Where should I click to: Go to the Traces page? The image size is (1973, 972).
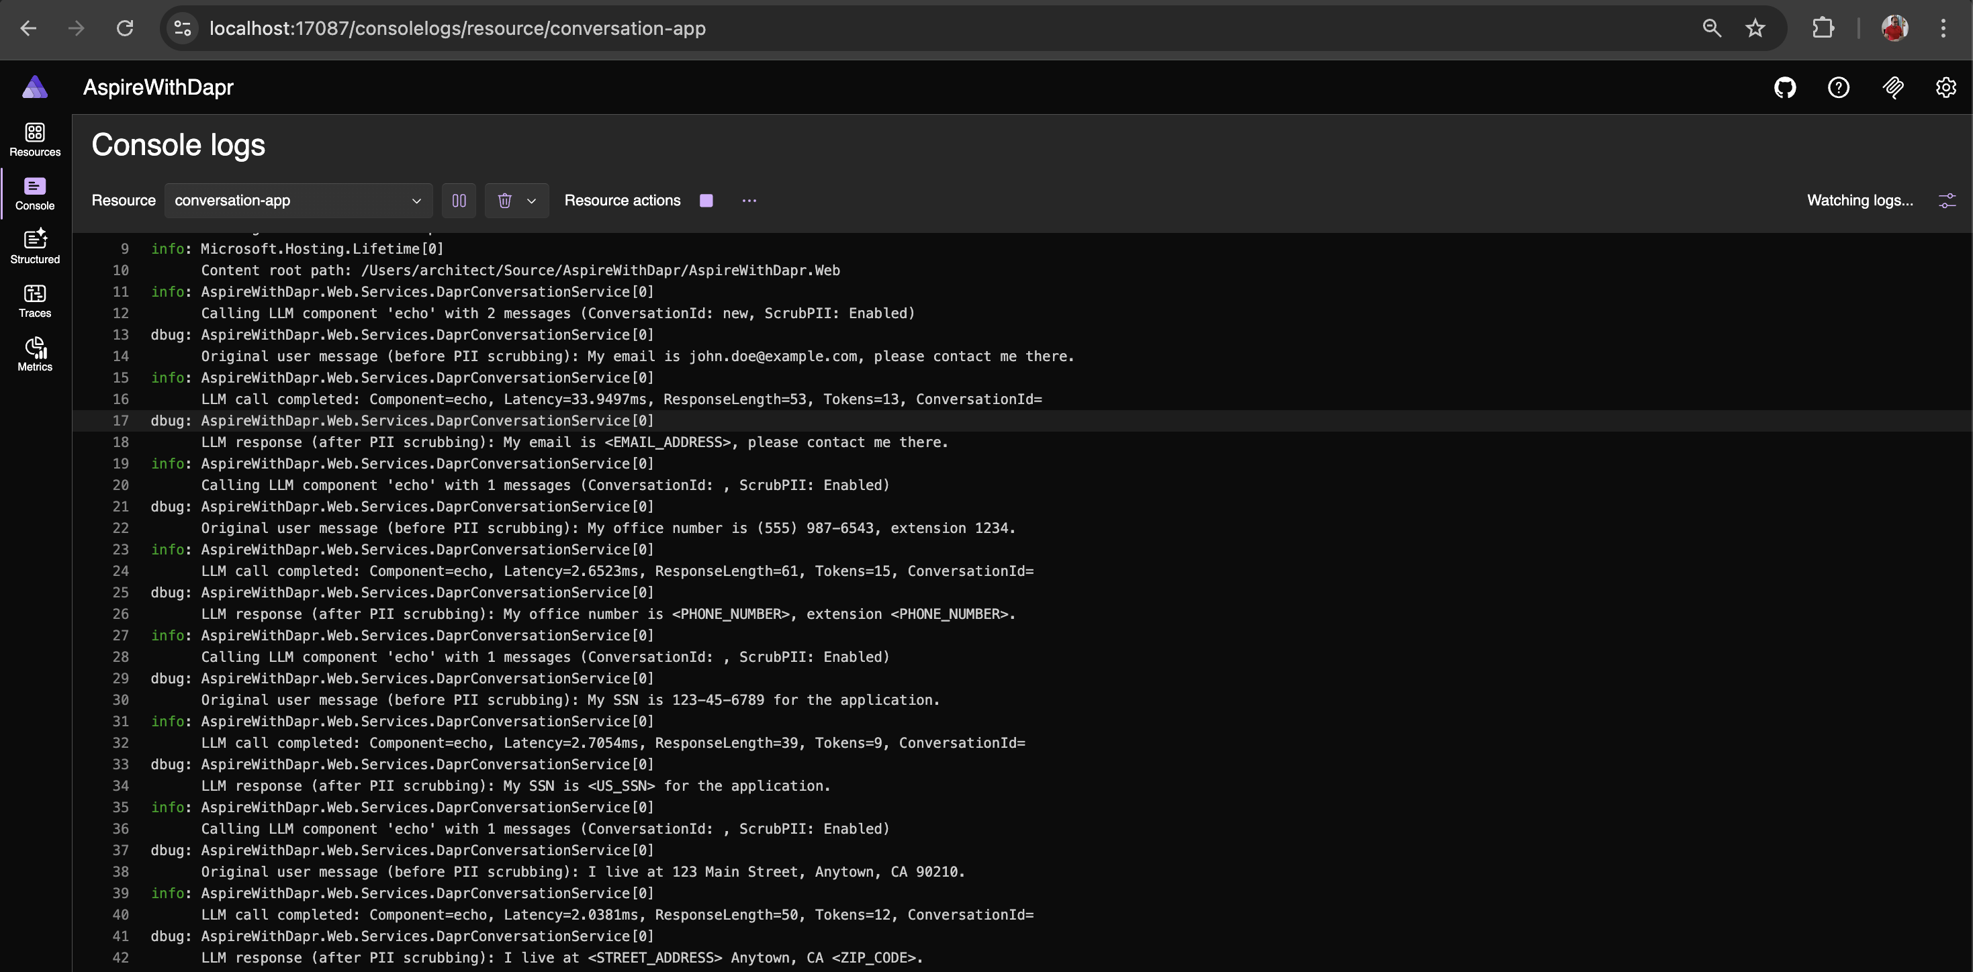[x=34, y=300]
